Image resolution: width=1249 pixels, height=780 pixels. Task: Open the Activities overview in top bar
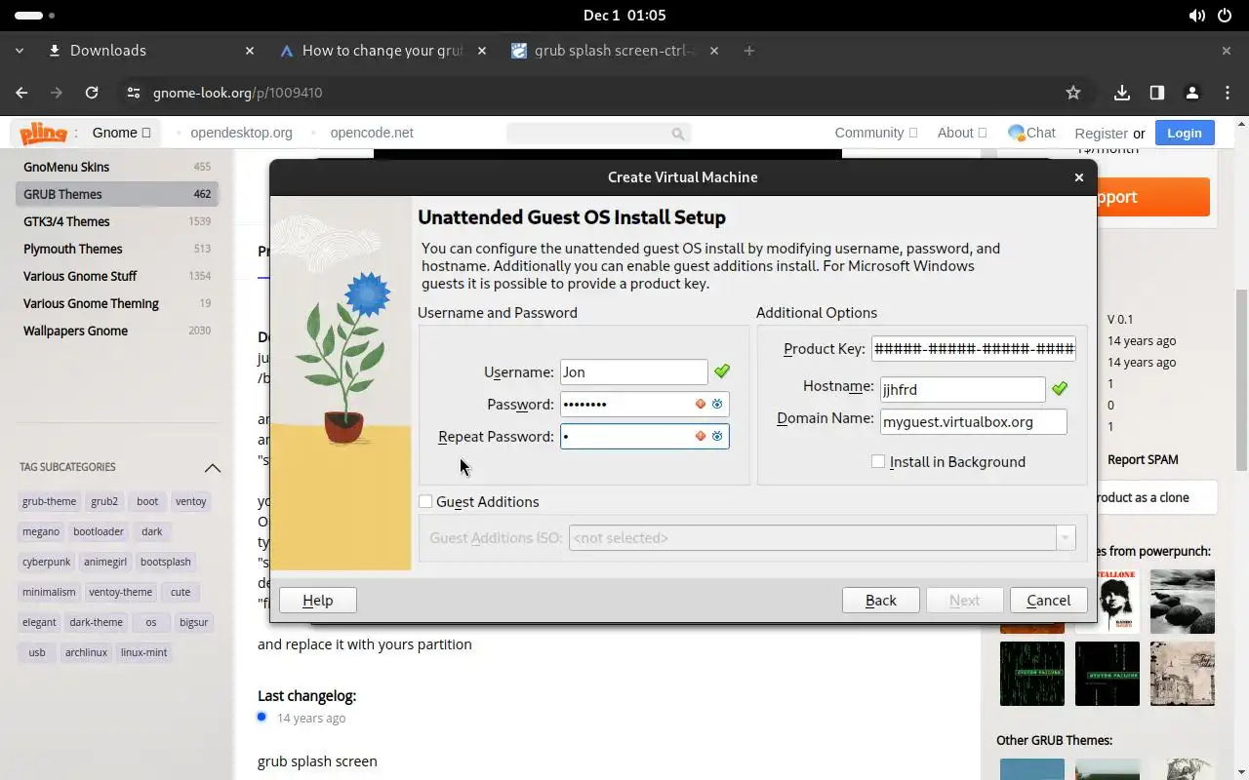coord(35,16)
